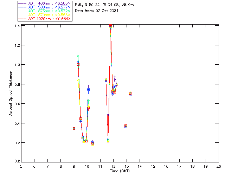Screen dimensions: 225x180
Task: Click the 1.4 y-axis tick label
Action: [x=17, y=26]
